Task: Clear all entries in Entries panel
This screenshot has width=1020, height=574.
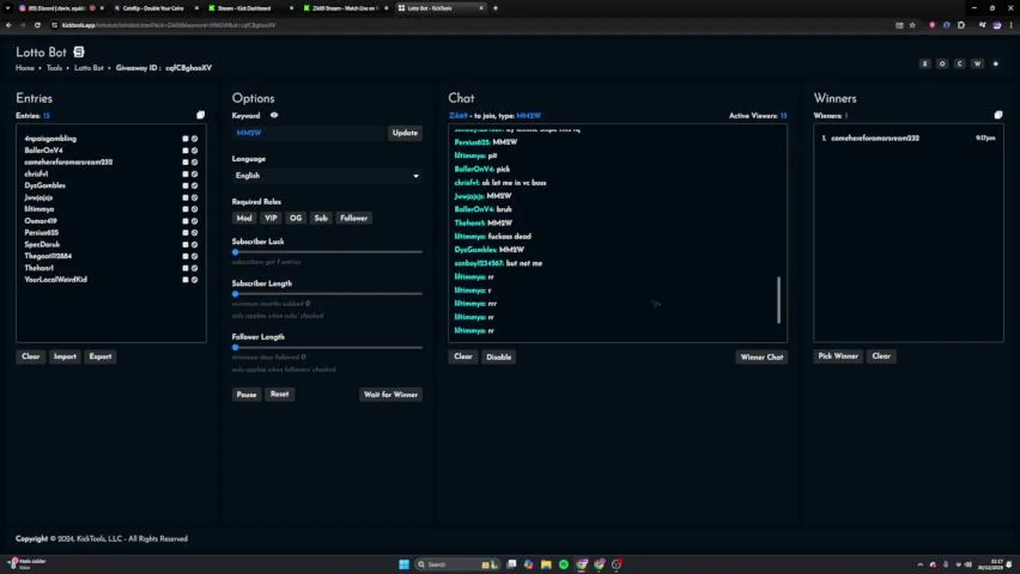Action: point(30,356)
